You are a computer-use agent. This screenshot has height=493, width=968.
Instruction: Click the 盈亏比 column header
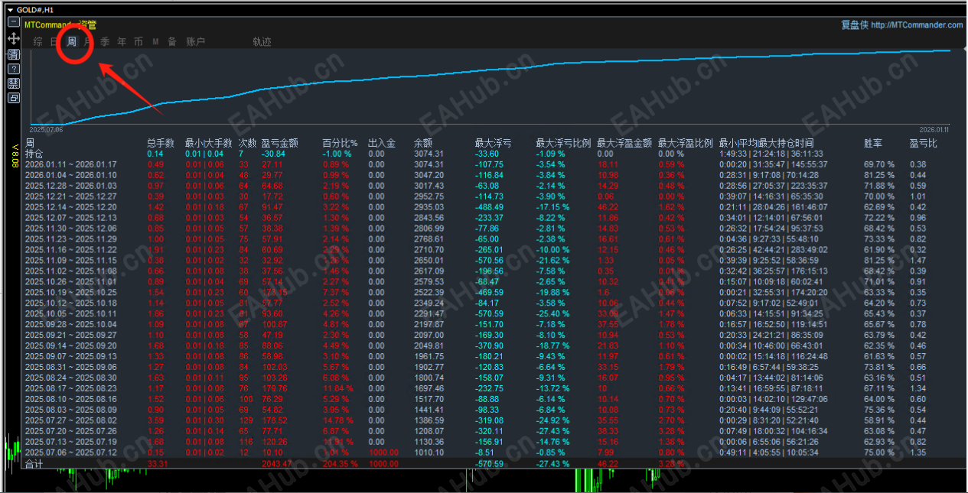point(924,143)
